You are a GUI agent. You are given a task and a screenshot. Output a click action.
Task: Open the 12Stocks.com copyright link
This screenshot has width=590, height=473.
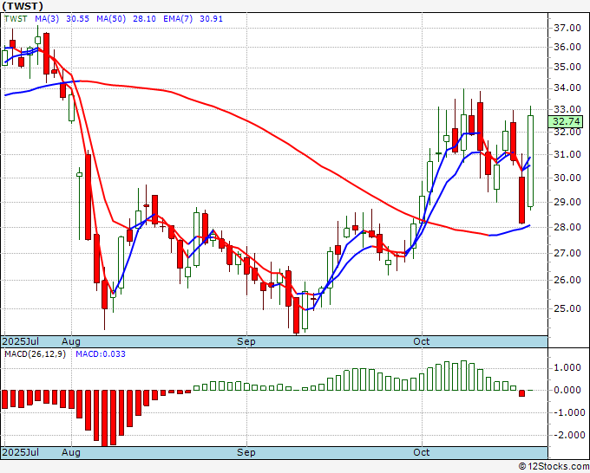(554, 467)
